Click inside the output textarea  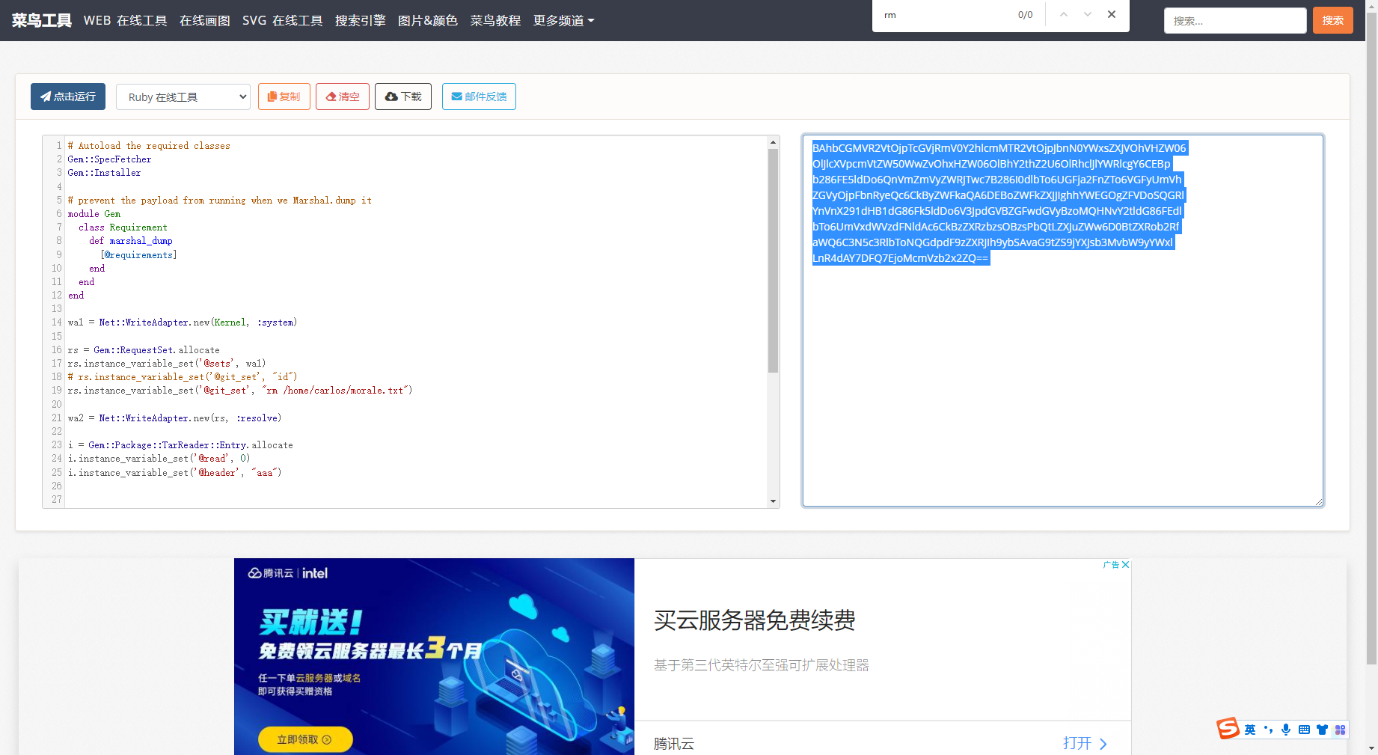pyautogui.click(x=1063, y=320)
